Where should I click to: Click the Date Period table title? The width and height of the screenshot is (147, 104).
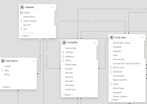[x=12, y=61]
